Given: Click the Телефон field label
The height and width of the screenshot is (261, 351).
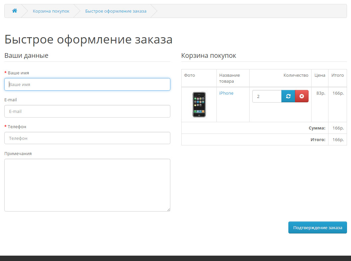Looking at the screenshot, I should (x=17, y=127).
